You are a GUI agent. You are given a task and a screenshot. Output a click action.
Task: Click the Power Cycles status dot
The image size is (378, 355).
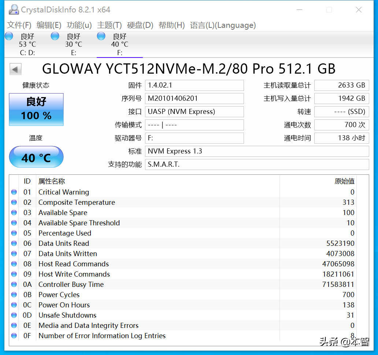[x=14, y=295]
